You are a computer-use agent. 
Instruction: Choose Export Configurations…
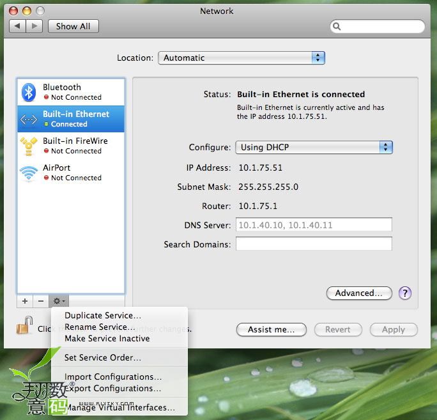pyautogui.click(x=119, y=388)
